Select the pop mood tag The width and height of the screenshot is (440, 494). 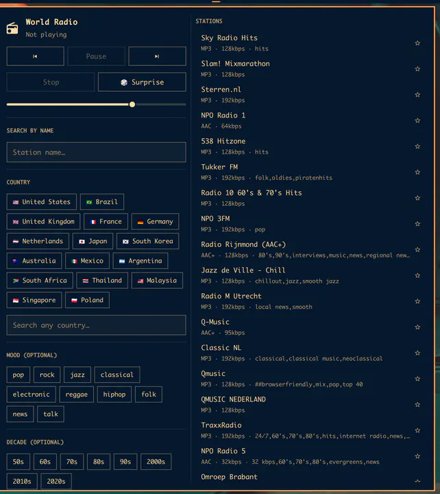point(19,375)
